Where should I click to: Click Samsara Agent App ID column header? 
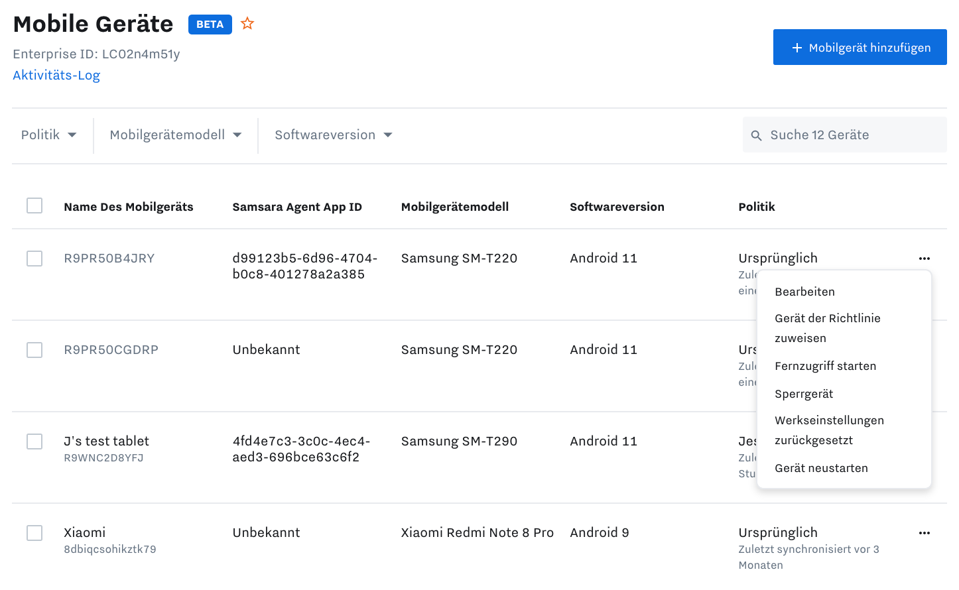[297, 207]
